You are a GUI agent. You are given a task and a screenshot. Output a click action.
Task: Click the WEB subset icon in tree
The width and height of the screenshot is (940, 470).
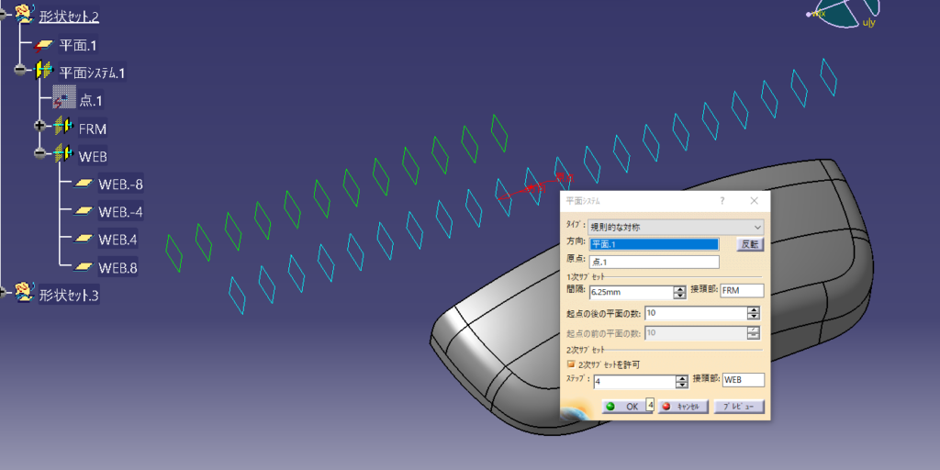[63, 154]
